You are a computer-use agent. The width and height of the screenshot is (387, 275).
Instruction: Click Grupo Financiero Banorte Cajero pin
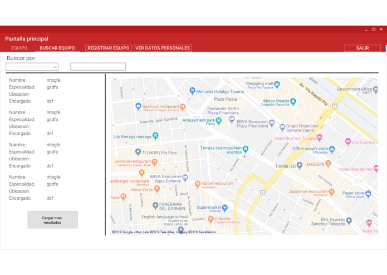coord(282,127)
